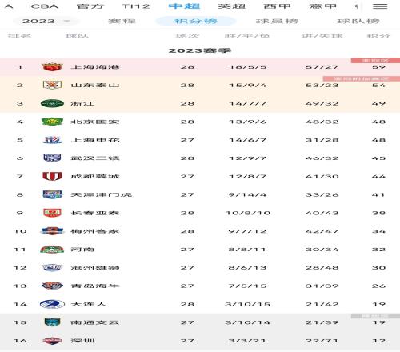400x352 pixels.
Task: Click goals 53/23 for 山东泰山
Action: click(322, 86)
